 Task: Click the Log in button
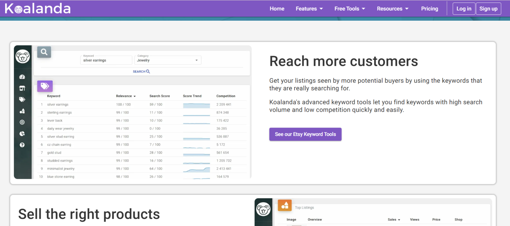click(464, 9)
